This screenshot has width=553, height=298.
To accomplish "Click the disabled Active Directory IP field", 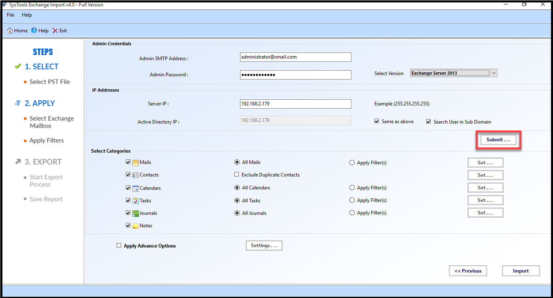I will 296,120.
